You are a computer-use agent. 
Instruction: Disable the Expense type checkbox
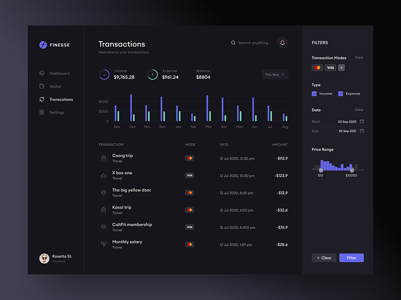click(340, 93)
